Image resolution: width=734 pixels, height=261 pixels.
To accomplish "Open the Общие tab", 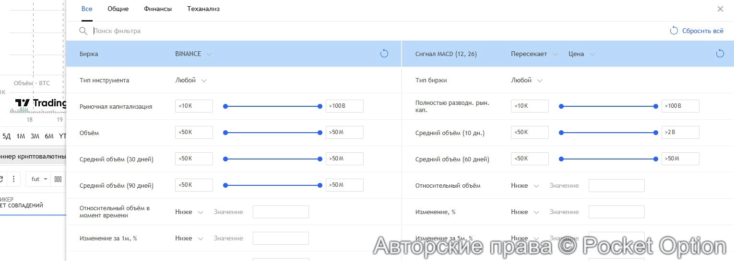I will click(x=118, y=9).
